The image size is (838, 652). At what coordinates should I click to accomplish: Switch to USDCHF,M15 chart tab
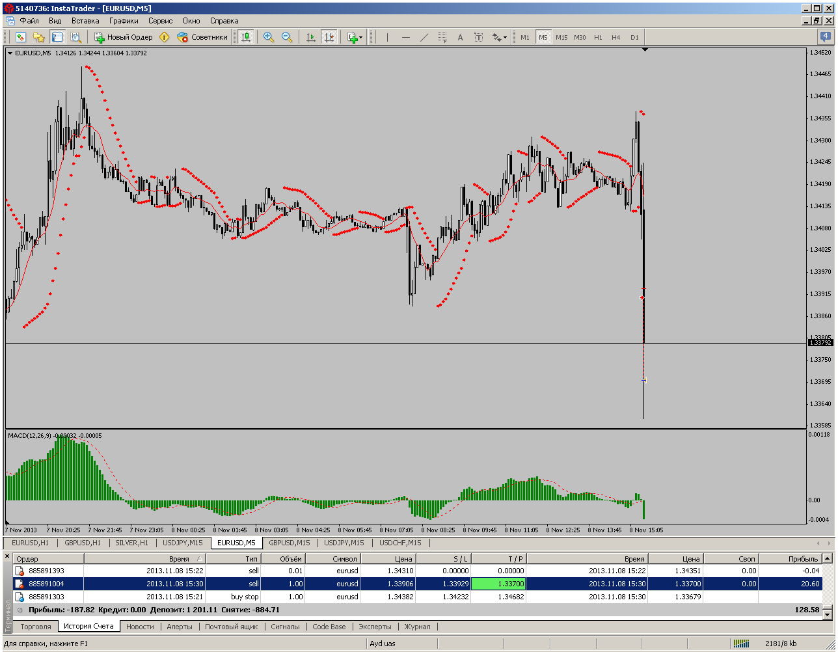400,543
